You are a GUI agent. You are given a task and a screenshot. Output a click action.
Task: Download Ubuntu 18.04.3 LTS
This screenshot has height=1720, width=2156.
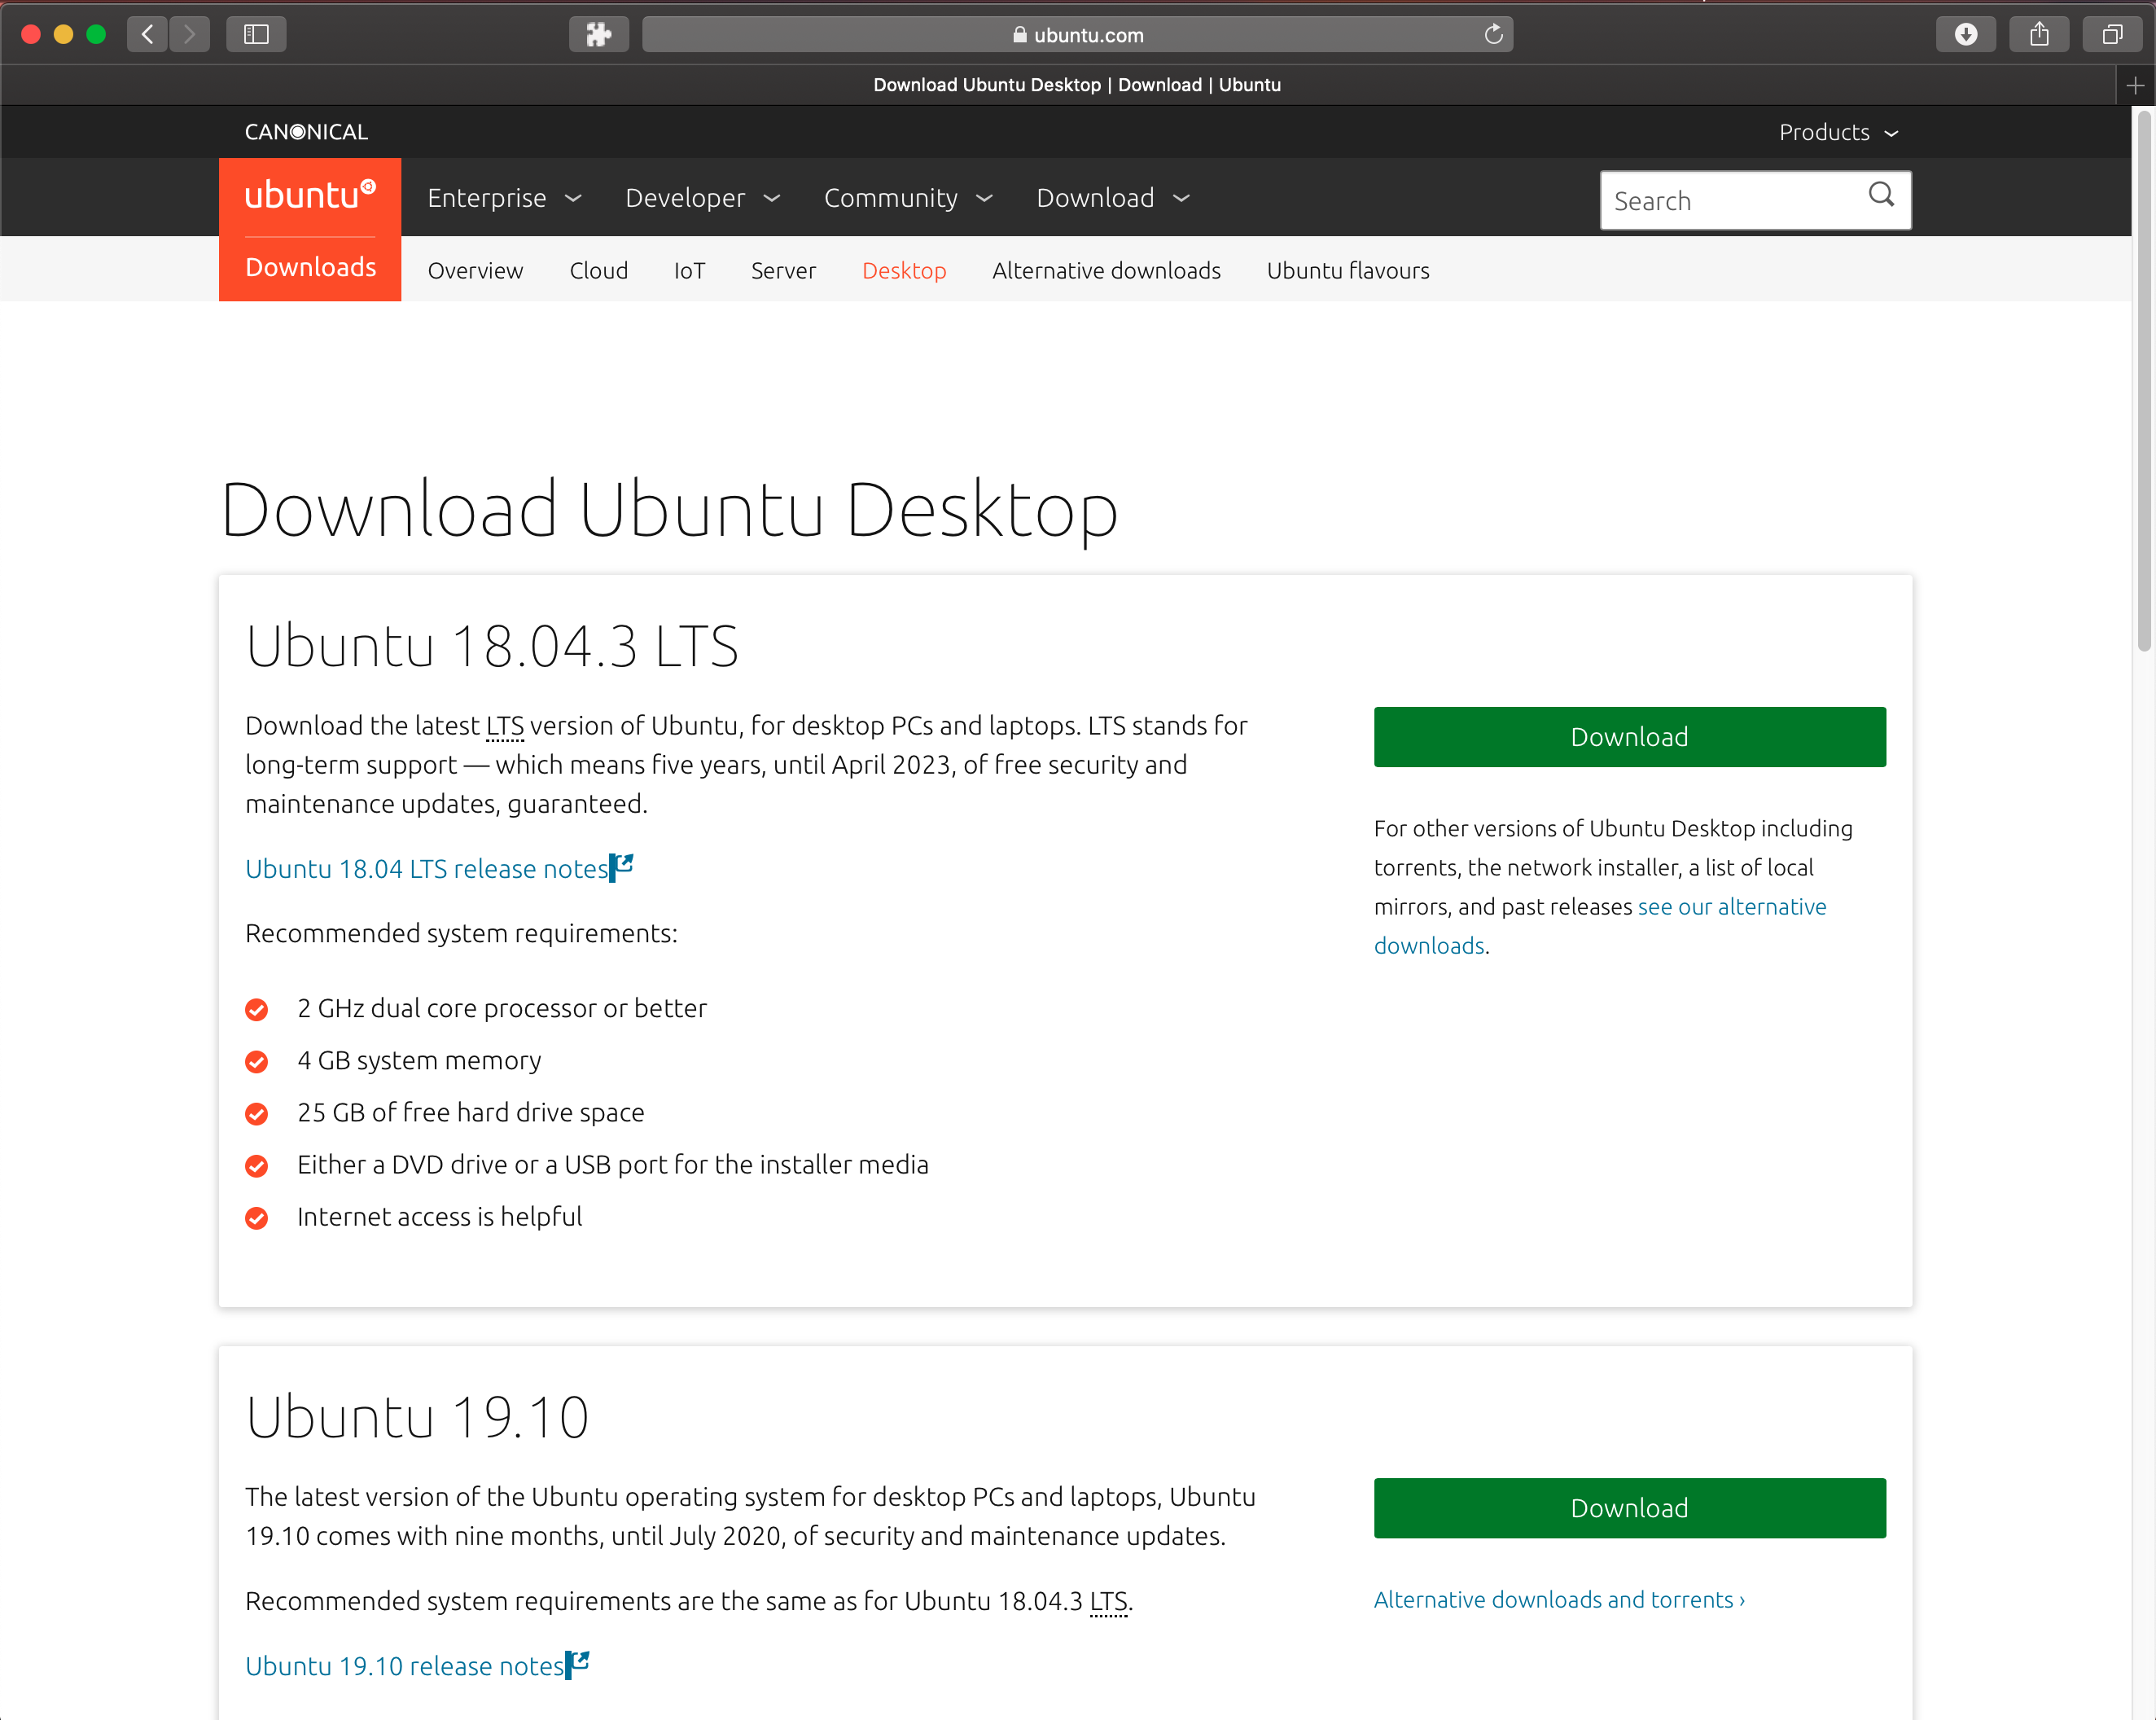[1629, 737]
